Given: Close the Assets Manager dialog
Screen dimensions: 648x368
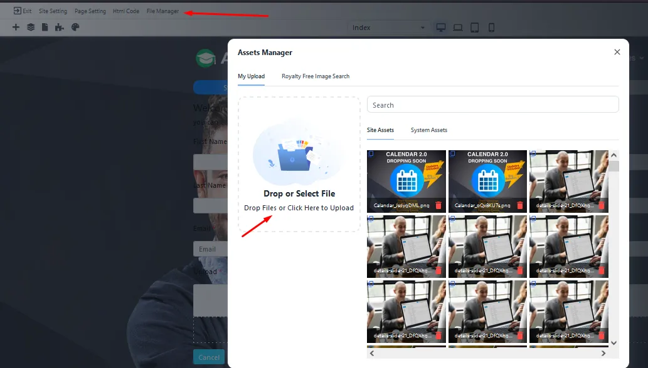Looking at the screenshot, I should click(617, 52).
